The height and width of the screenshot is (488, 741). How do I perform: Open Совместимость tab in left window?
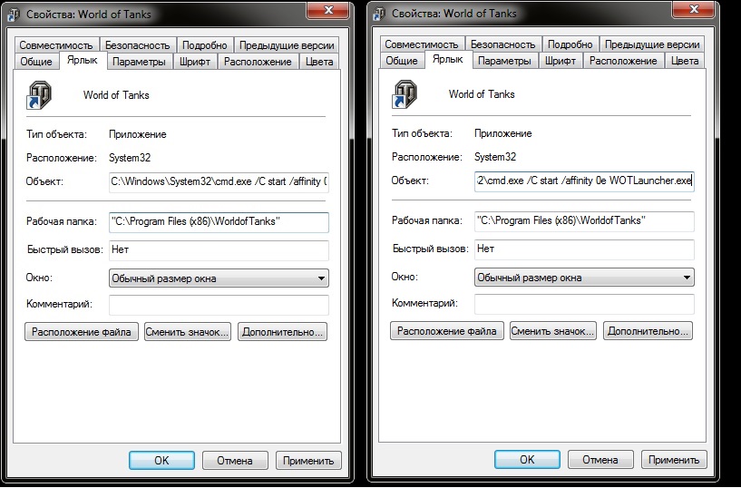click(x=56, y=45)
